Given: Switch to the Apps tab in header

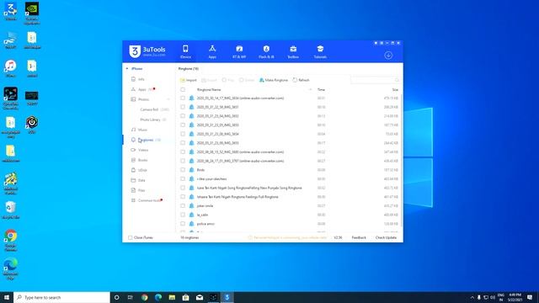Looking at the screenshot, I should (x=212, y=51).
